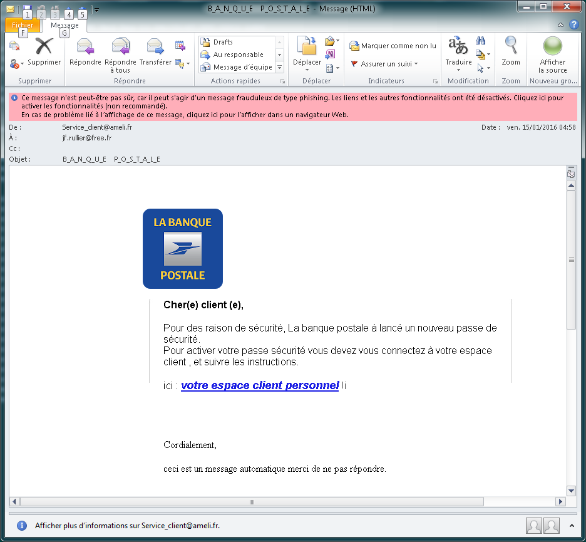
Task: Click the OneNote icon in Déplacer group
Action: point(331,55)
